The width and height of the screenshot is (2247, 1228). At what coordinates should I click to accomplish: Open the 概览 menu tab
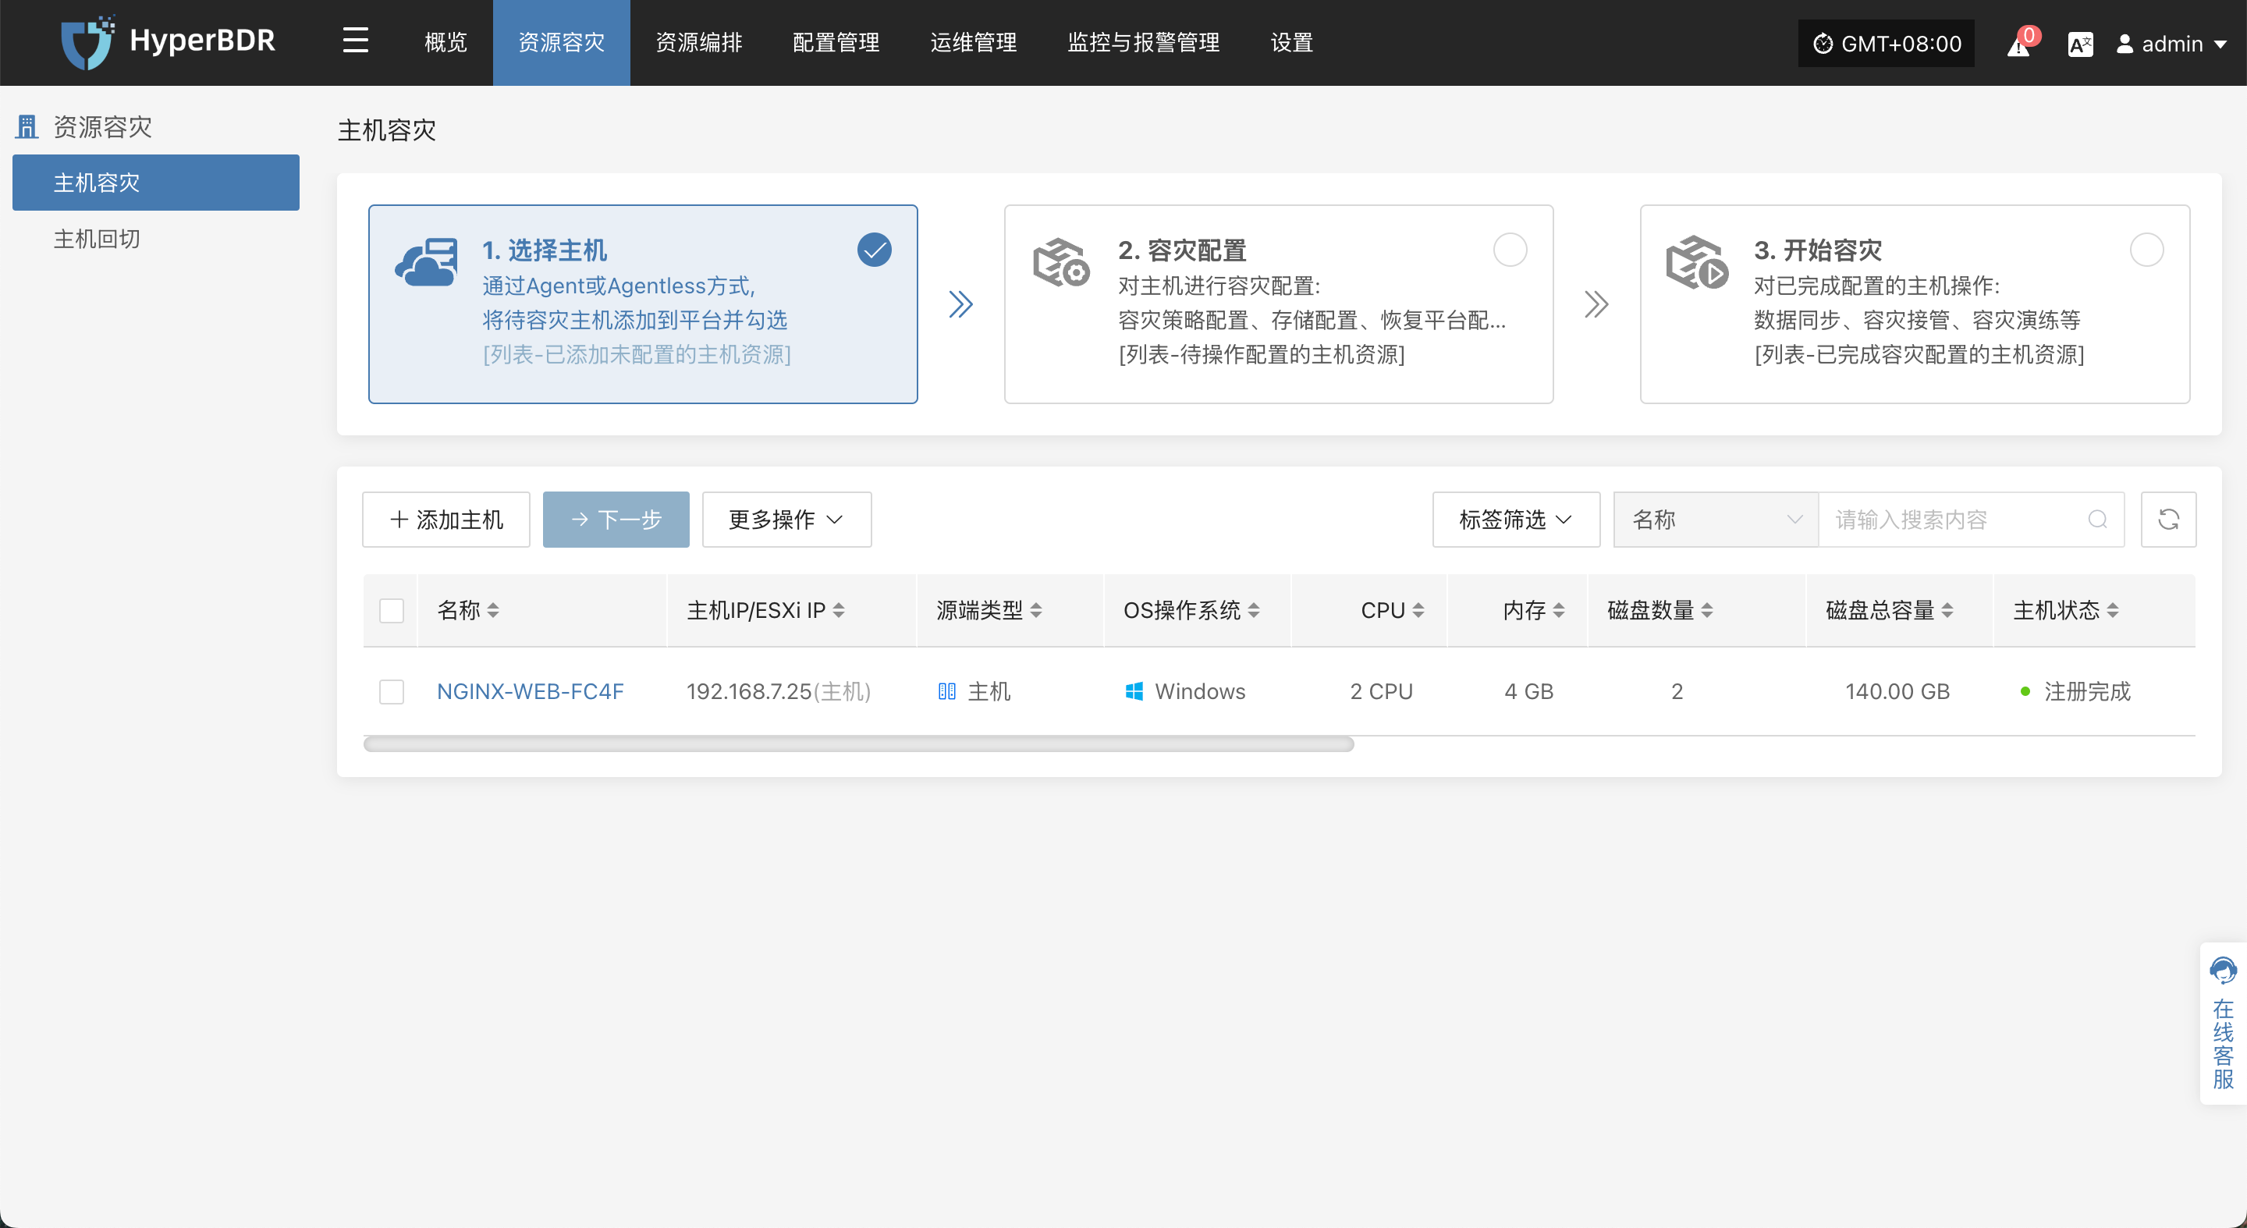coord(445,43)
